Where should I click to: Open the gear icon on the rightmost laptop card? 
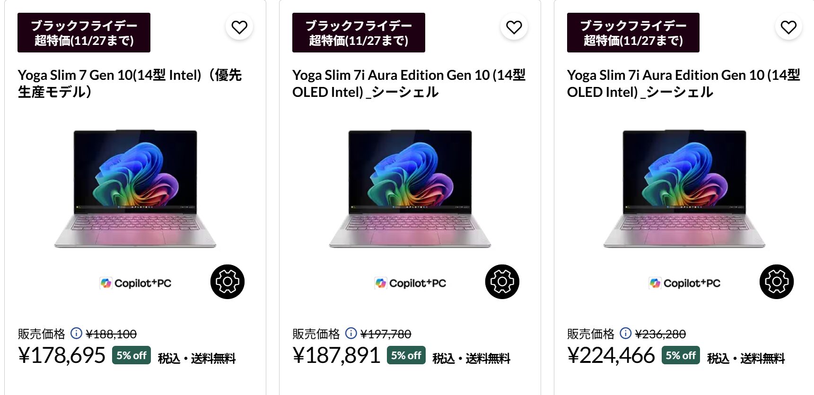pyautogui.click(x=776, y=282)
